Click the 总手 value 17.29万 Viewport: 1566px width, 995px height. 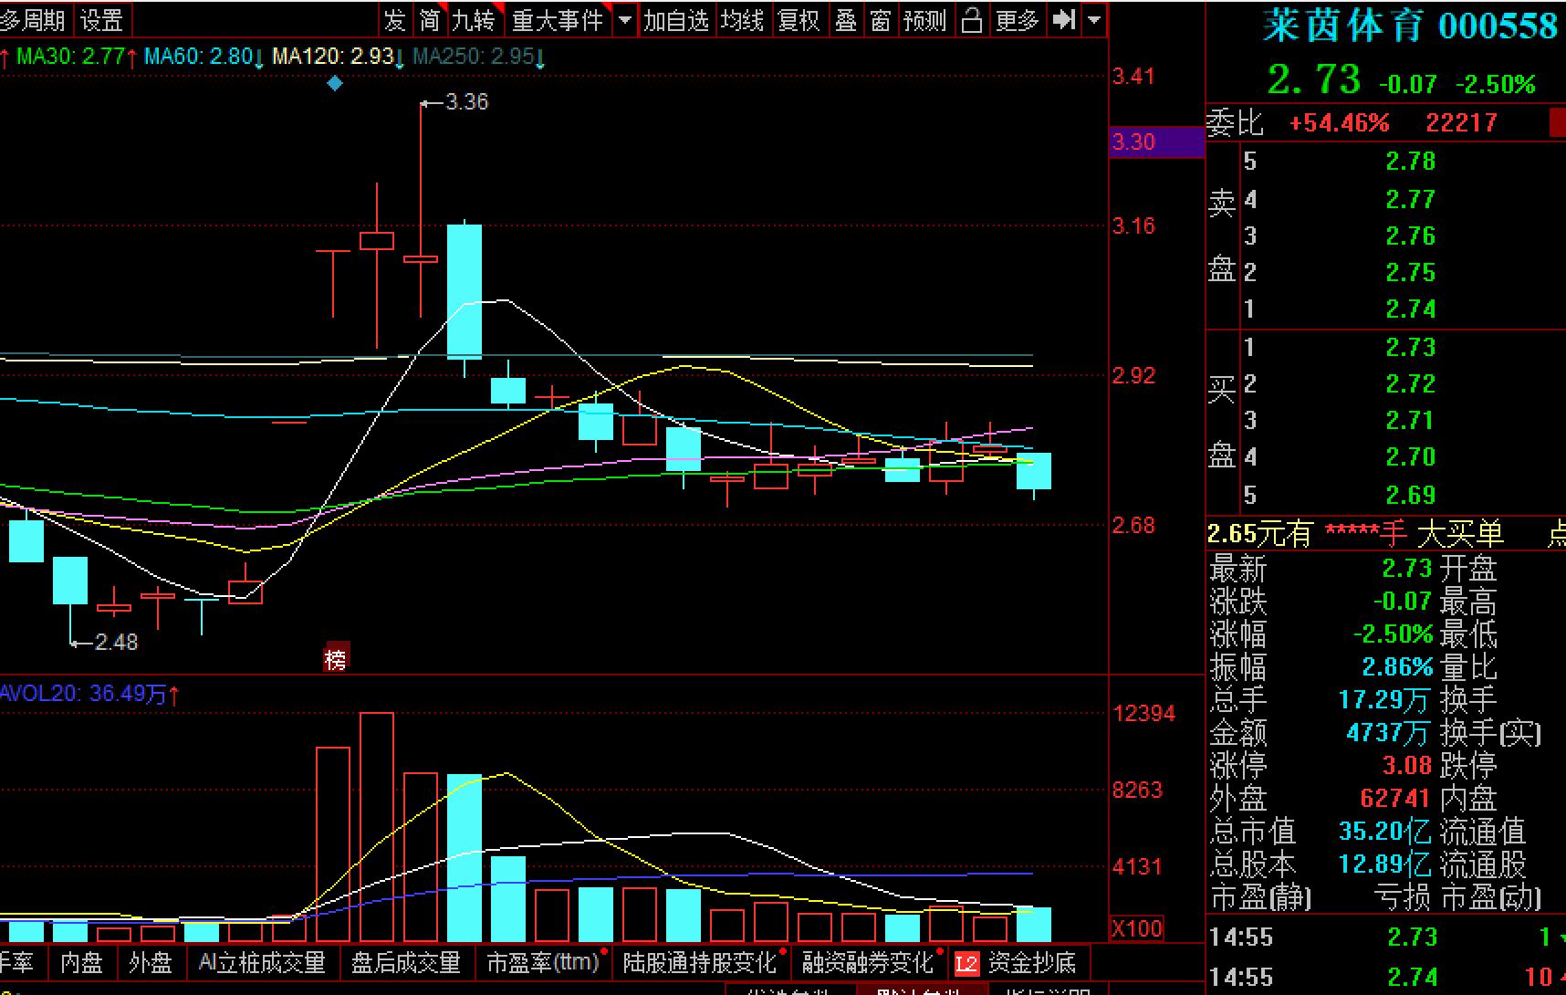(x=1384, y=700)
